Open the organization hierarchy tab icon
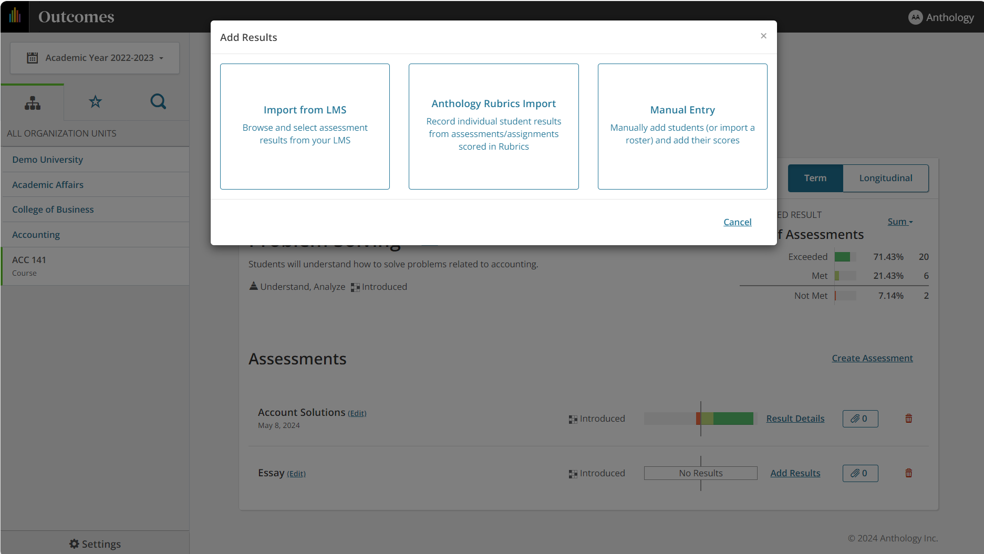The width and height of the screenshot is (984, 554). coord(33,103)
